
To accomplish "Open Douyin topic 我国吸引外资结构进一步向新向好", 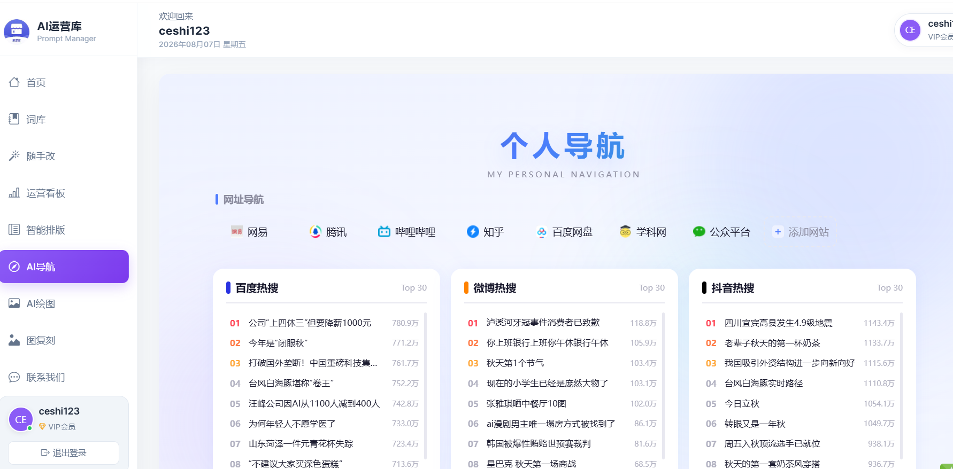I will pos(789,363).
